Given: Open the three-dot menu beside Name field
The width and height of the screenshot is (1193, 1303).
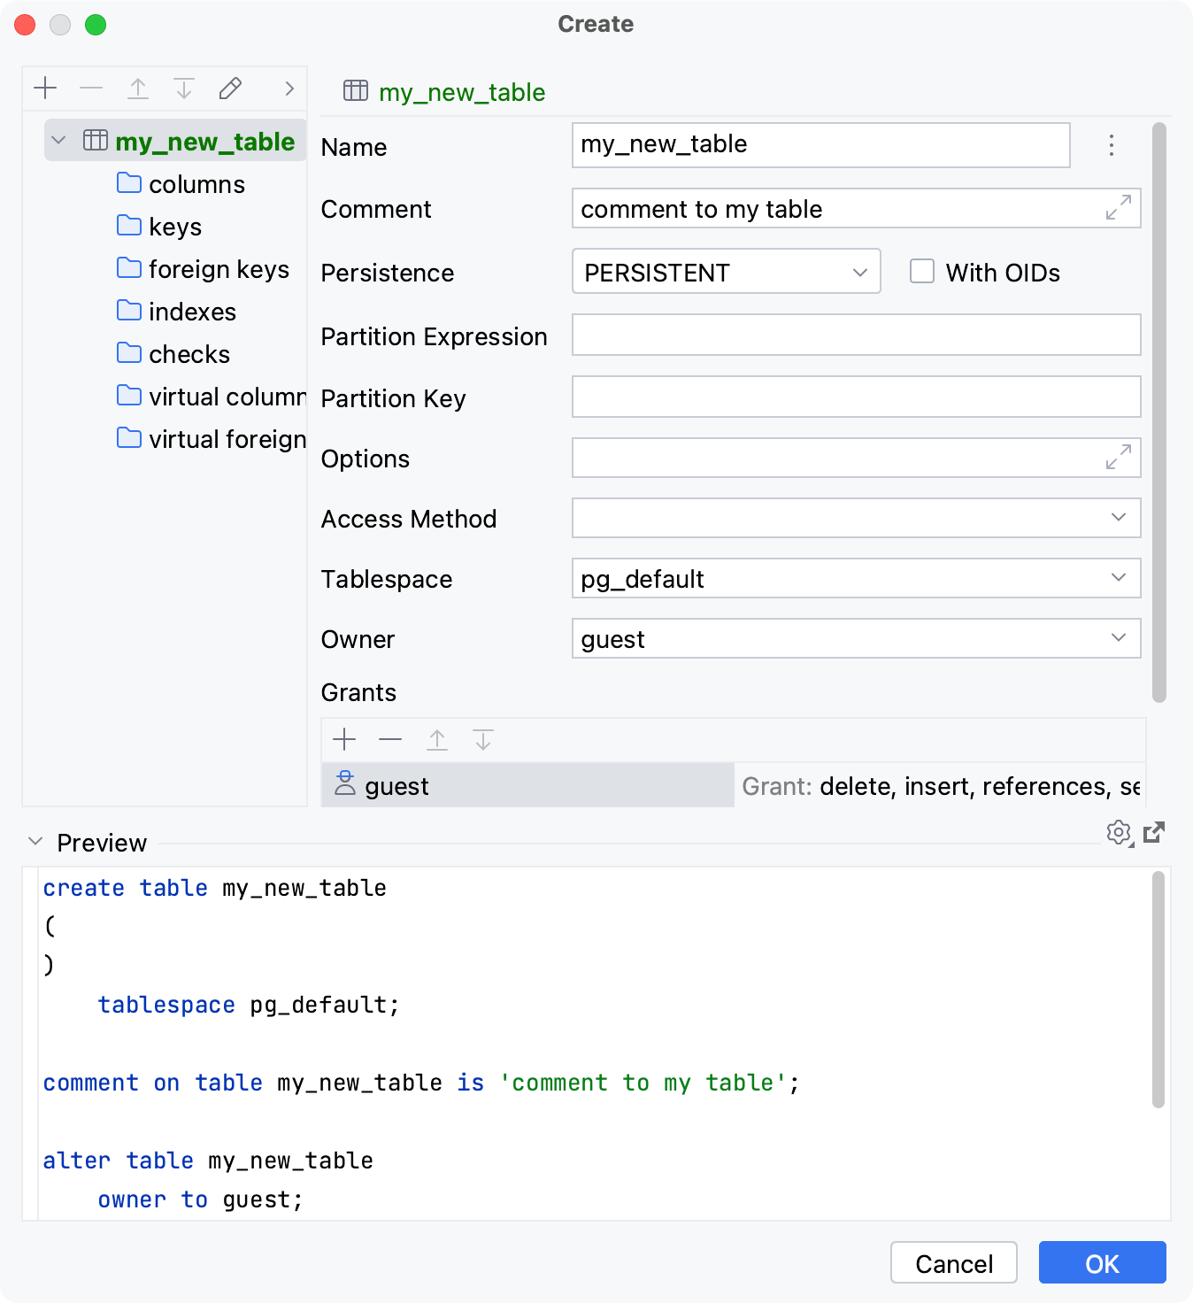Looking at the screenshot, I should pos(1112,145).
